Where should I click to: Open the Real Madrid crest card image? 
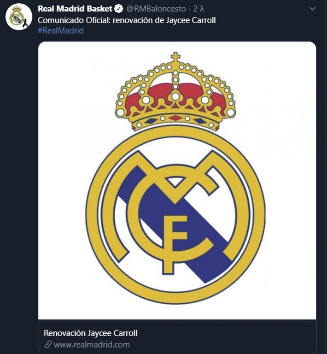pyautogui.click(x=177, y=180)
